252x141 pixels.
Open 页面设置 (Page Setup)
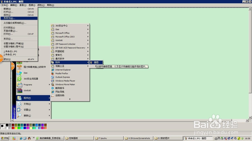coord(19,31)
